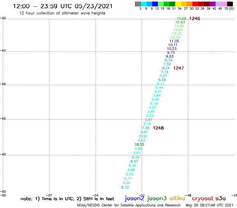
Task: Click wave height value 7.27
Action: point(163,76)
